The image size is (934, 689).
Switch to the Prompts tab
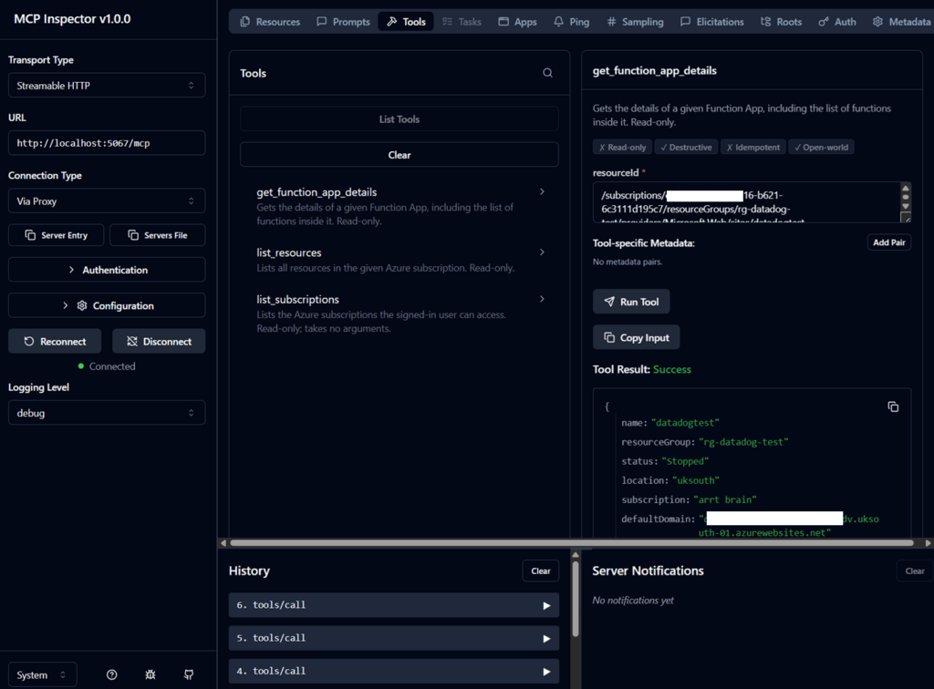click(343, 22)
